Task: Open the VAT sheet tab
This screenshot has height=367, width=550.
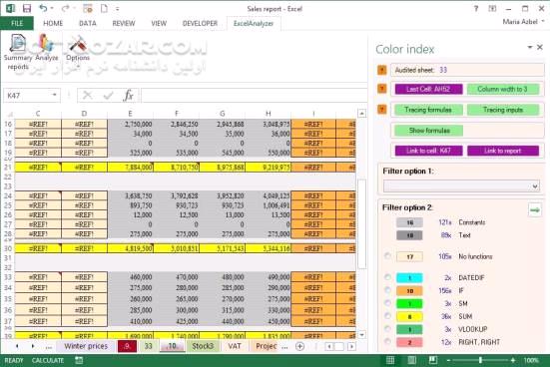Action: tap(235, 346)
